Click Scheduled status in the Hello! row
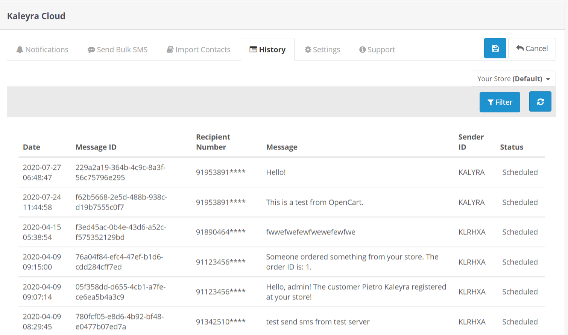Image resolution: width=568 pixels, height=335 pixels. point(520,172)
